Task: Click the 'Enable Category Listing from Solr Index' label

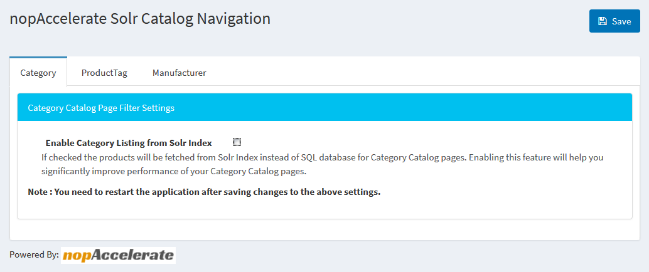Action: click(x=129, y=143)
